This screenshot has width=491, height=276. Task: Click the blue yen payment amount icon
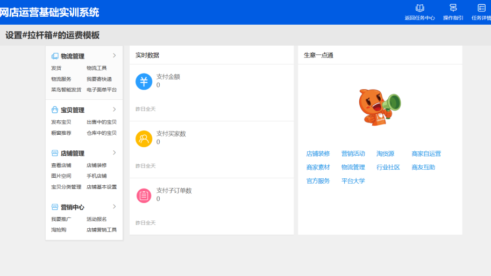coord(144,82)
